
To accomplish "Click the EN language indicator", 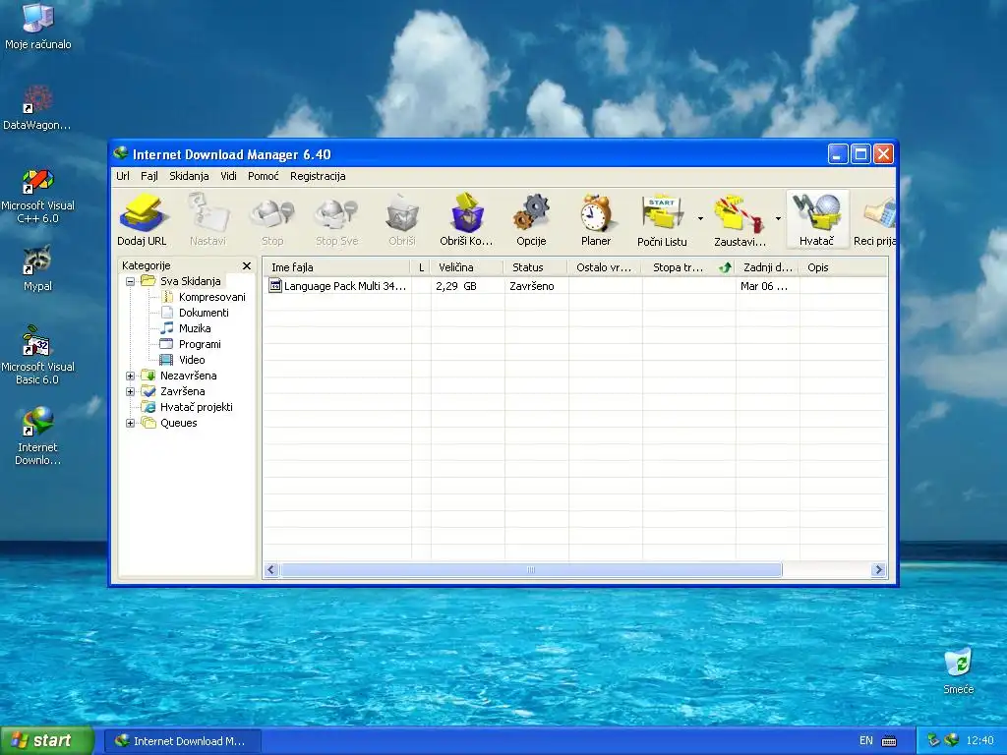I will pyautogui.click(x=865, y=740).
